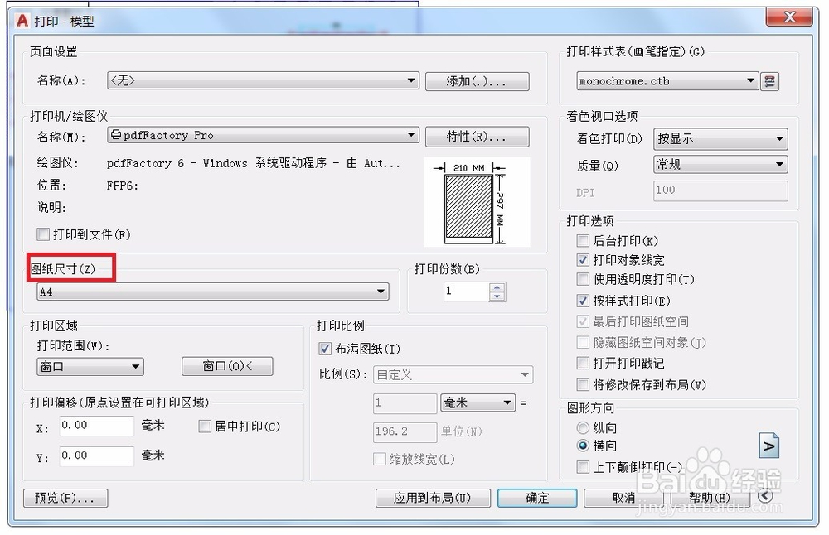Click the 打印份数 copies input field

point(467,292)
